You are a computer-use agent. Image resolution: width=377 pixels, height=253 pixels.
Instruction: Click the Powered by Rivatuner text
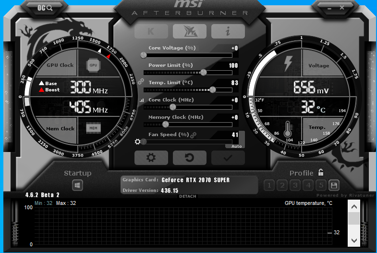click(x=345, y=195)
